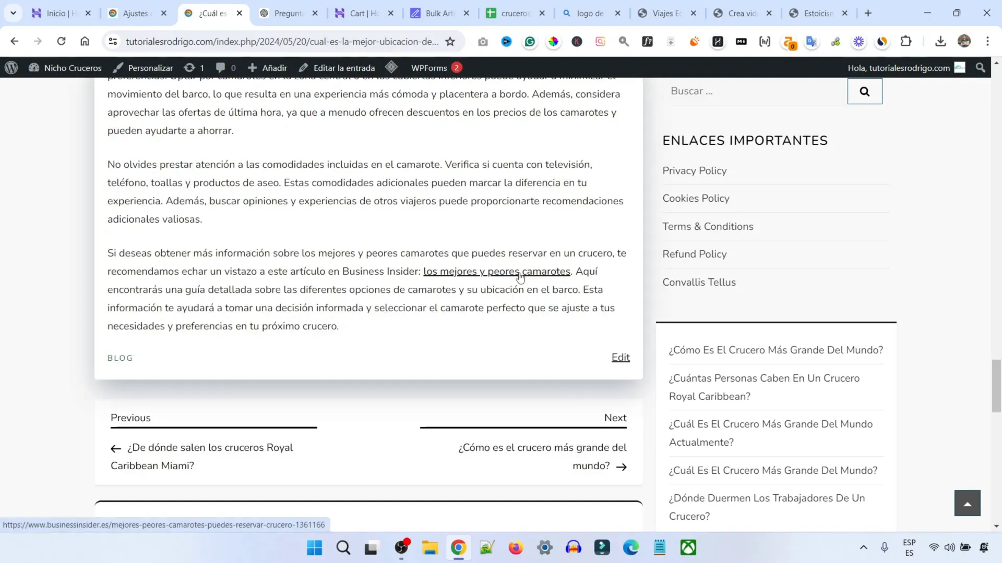Open the Google Translate extension

pos(811,41)
